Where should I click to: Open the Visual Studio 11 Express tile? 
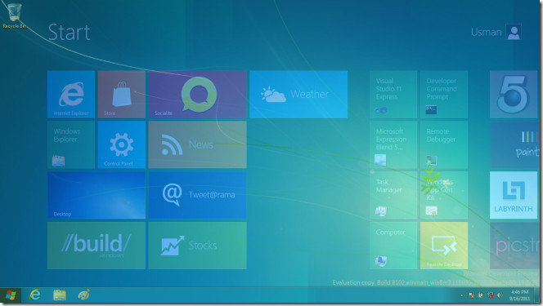point(393,95)
